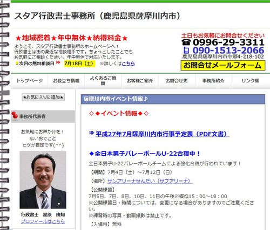This screenshot has height=230, width=270.
Task: Click the 【公開練習】 label
Action: pos(102,190)
